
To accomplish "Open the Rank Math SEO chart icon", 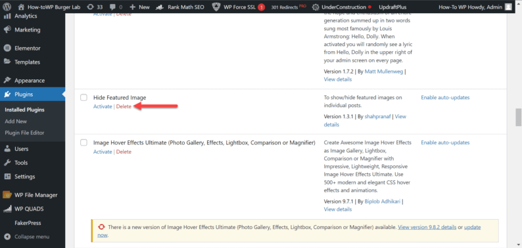I will 160,7.
